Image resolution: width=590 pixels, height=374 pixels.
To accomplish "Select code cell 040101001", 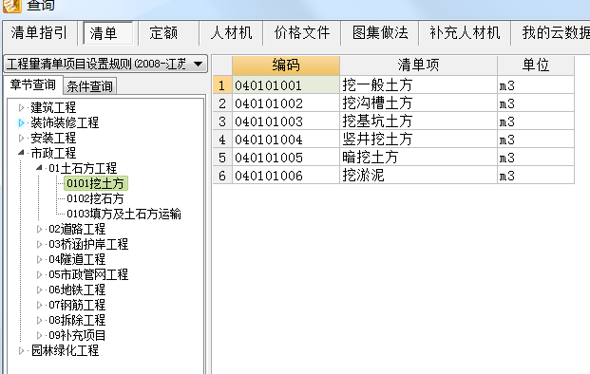I will (286, 85).
